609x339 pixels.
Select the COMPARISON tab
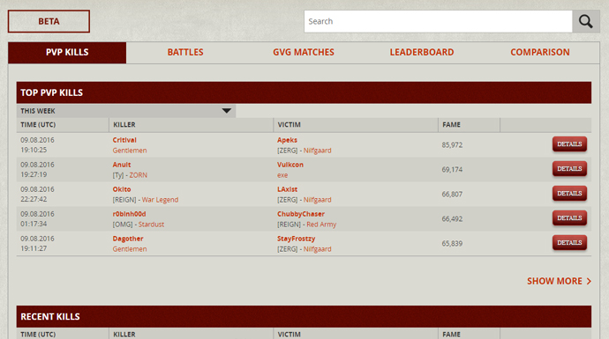pyautogui.click(x=540, y=52)
